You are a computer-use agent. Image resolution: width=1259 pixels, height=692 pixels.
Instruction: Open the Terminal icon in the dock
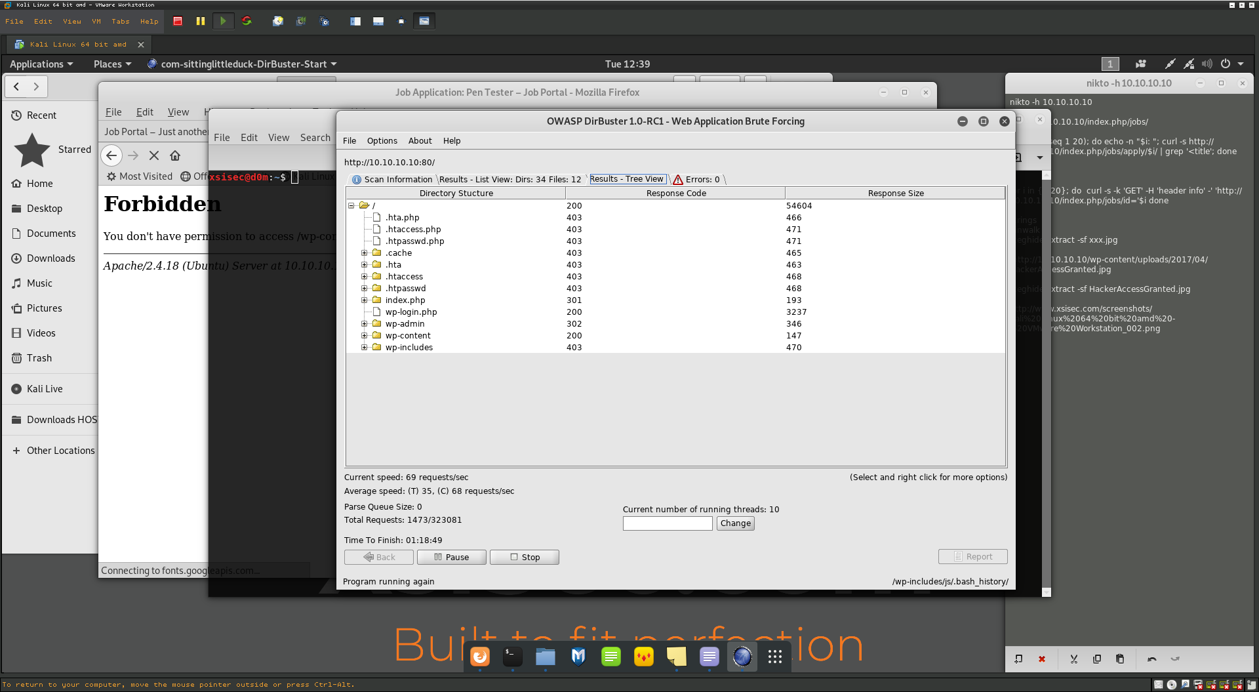pyautogui.click(x=513, y=656)
